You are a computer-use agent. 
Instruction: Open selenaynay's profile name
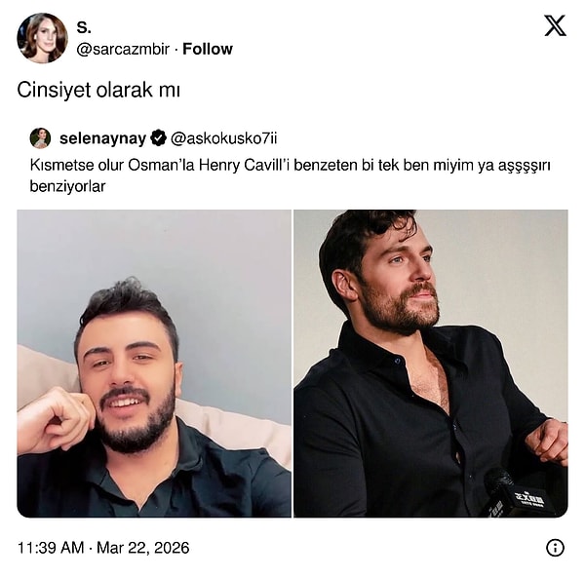coord(102,138)
